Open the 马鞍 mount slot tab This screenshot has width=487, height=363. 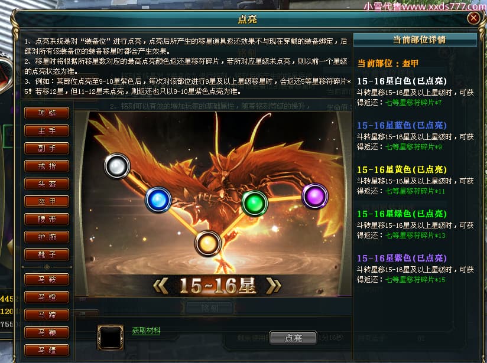47,280
